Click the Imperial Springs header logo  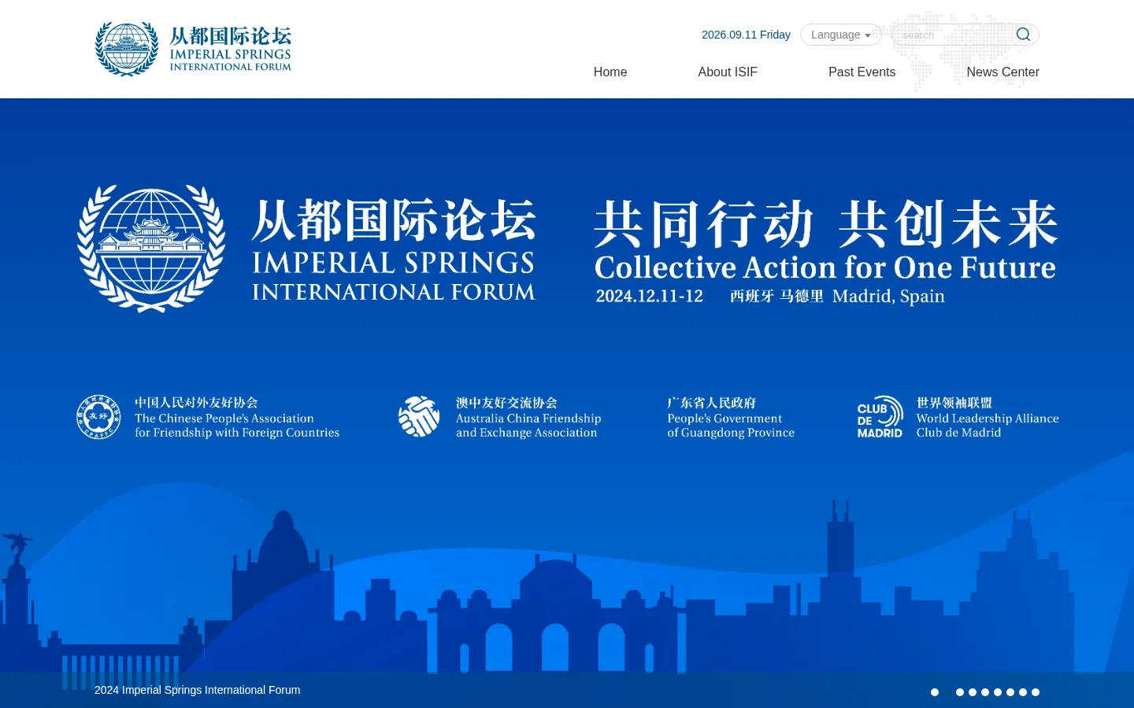pos(193,49)
